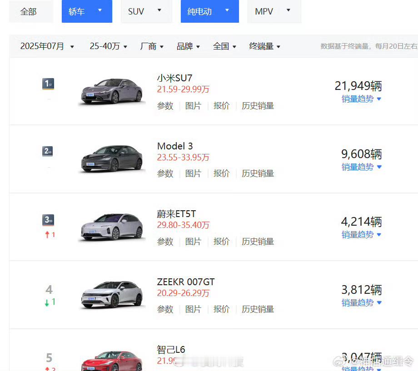Click 蔚来ET5T price 29.80-35.40万
The image size is (418, 371).
183,225
